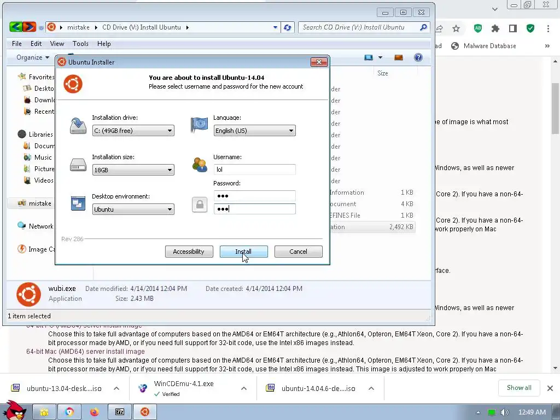
Task: Click the wubi.exe Ubuntu icon in details pane
Action: pos(28,295)
